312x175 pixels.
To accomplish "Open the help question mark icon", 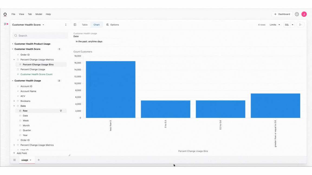I will pos(297,14).
